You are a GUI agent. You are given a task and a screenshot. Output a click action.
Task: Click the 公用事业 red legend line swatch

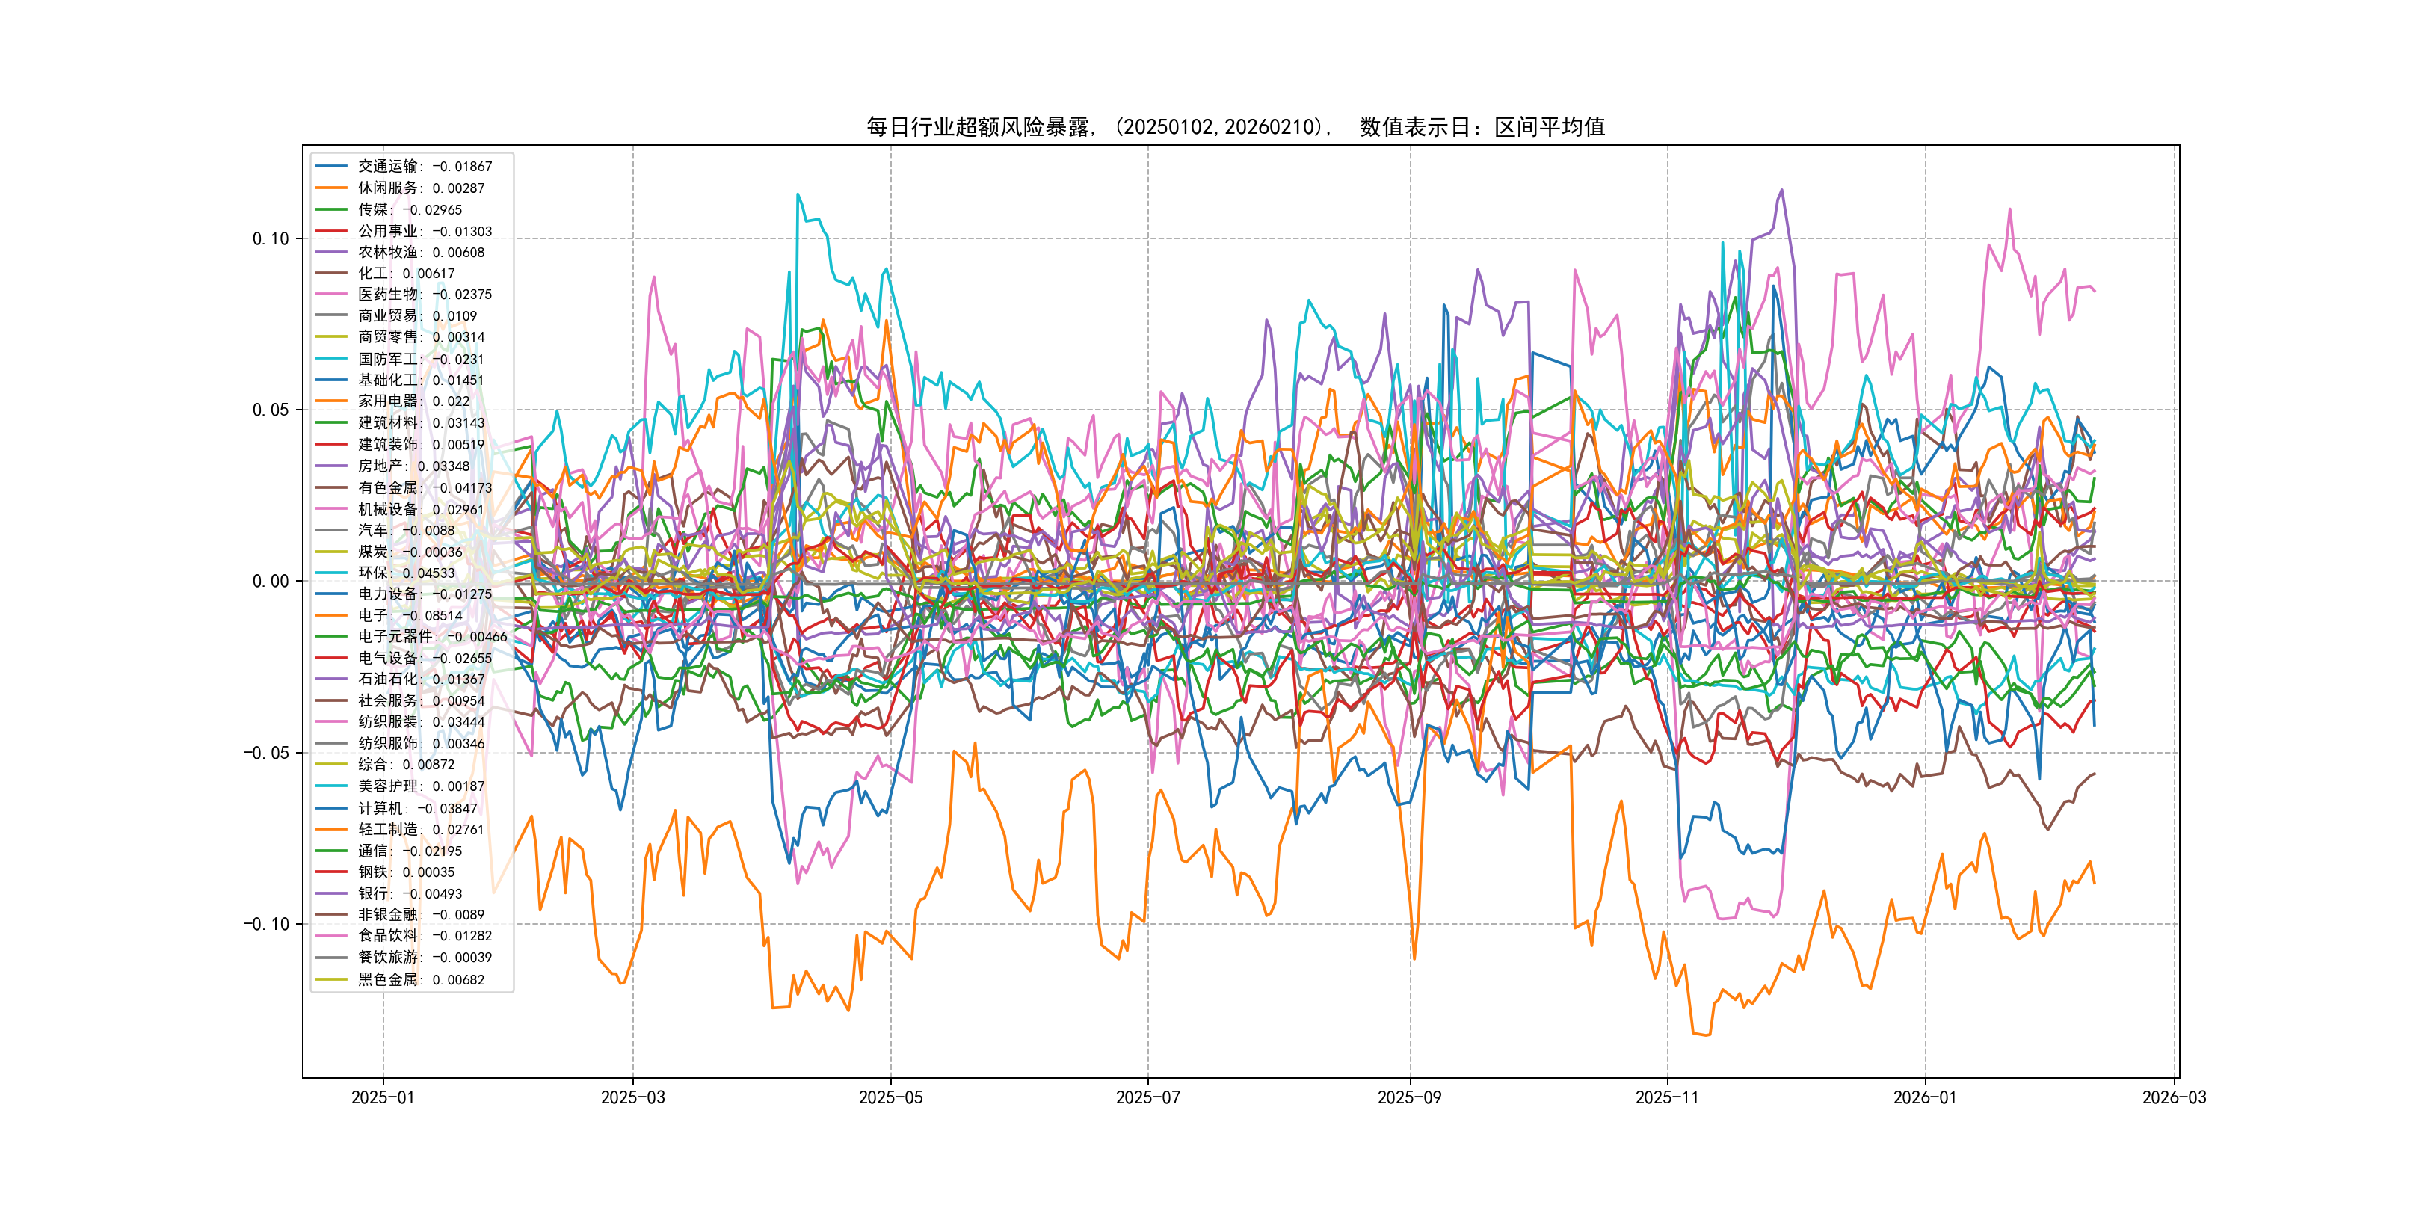click(x=331, y=231)
